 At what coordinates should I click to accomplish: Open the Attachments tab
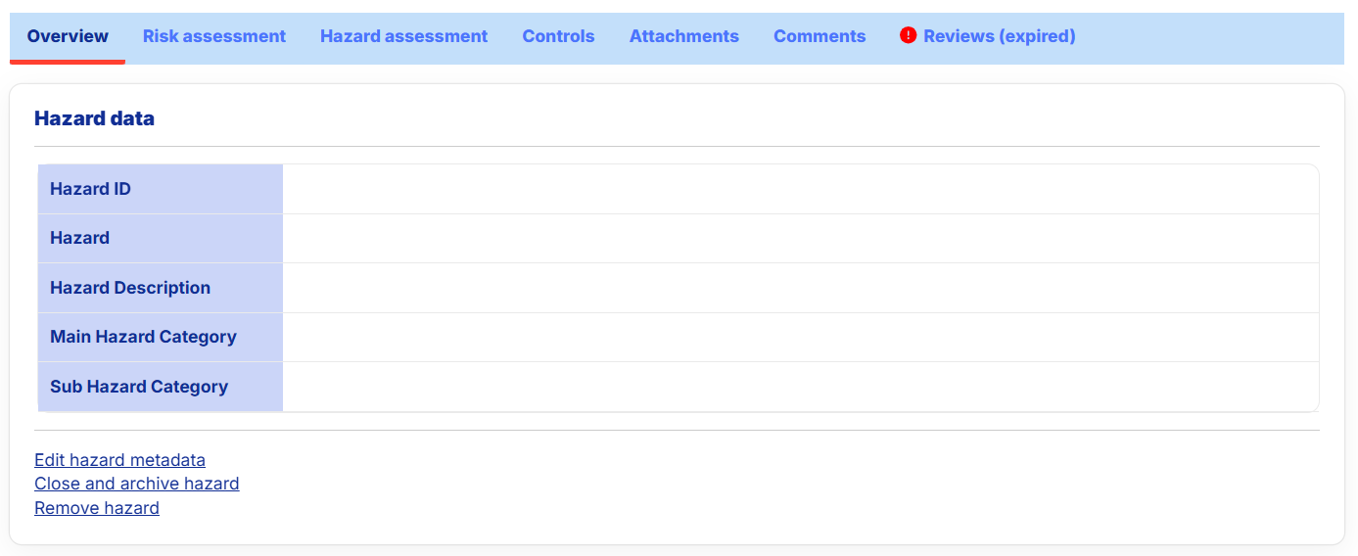click(x=683, y=36)
